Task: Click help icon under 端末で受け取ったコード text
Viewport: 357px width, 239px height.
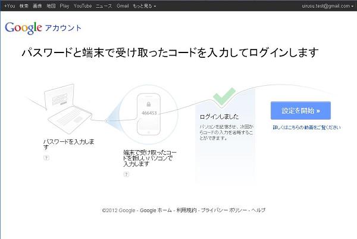Action: [x=126, y=175]
